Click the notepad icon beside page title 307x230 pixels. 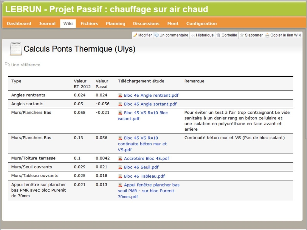(x=16, y=48)
